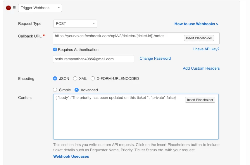Select XML encoding option
Image resolution: width=250 pixels, height=165 pixels.
[75, 78]
